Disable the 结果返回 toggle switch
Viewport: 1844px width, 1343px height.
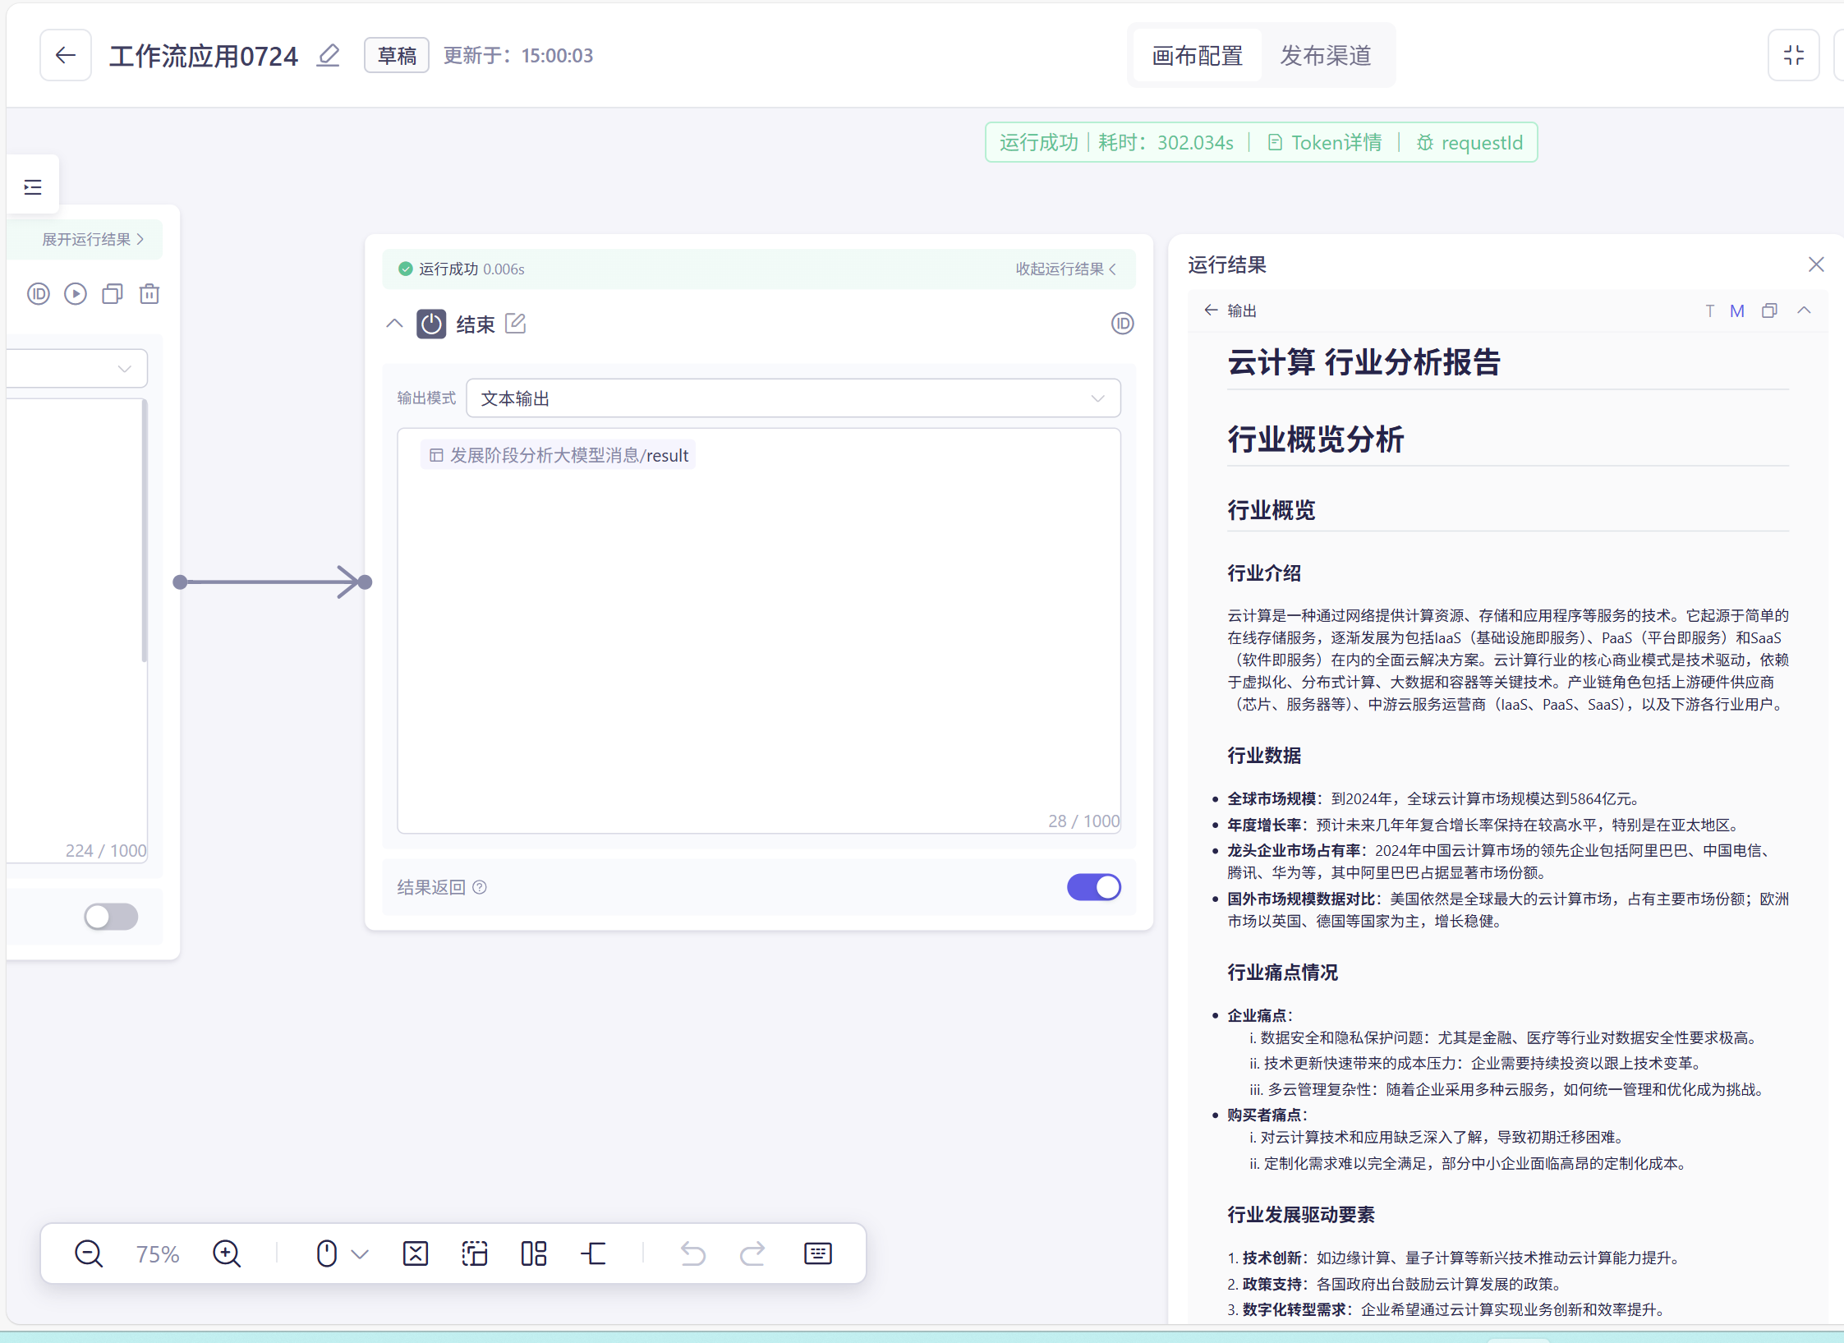[x=1093, y=887]
